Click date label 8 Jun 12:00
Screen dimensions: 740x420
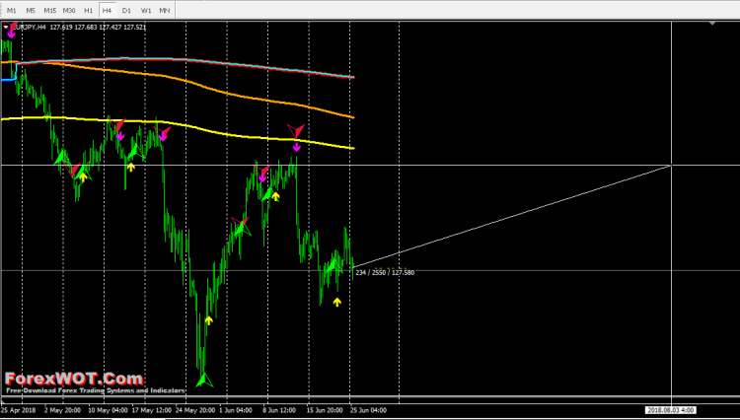click(x=278, y=410)
